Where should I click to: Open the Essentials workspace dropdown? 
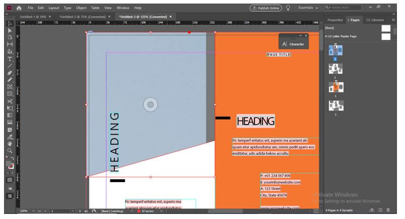point(308,8)
